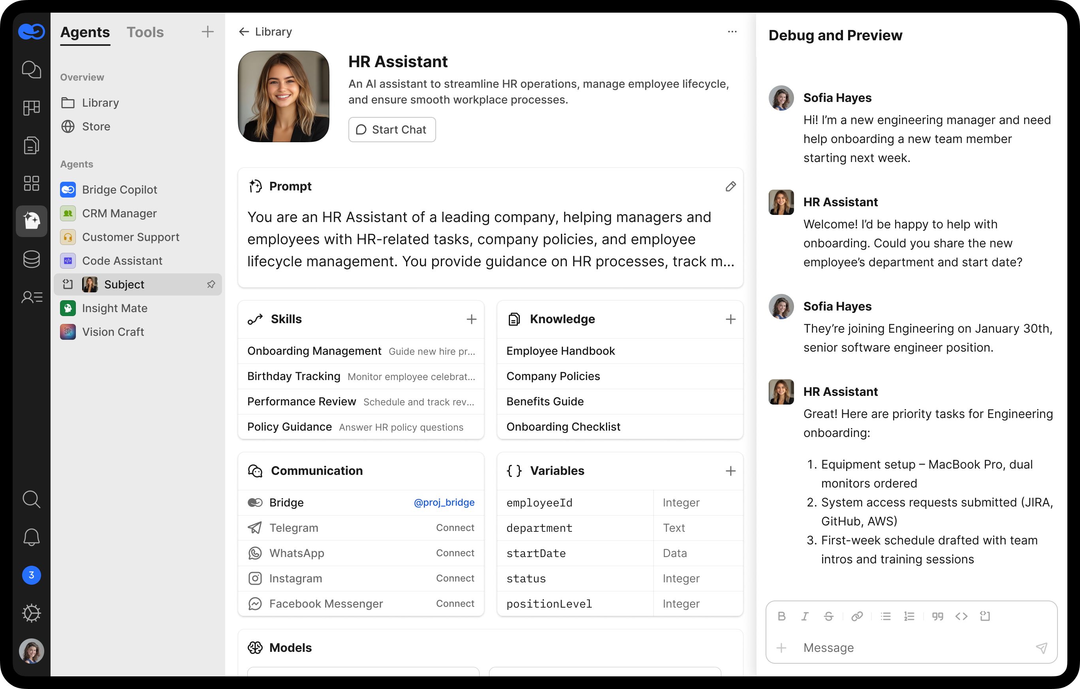1080x689 pixels.
Task: Open the three-dots menu above HR Assistant
Action: [x=732, y=32]
